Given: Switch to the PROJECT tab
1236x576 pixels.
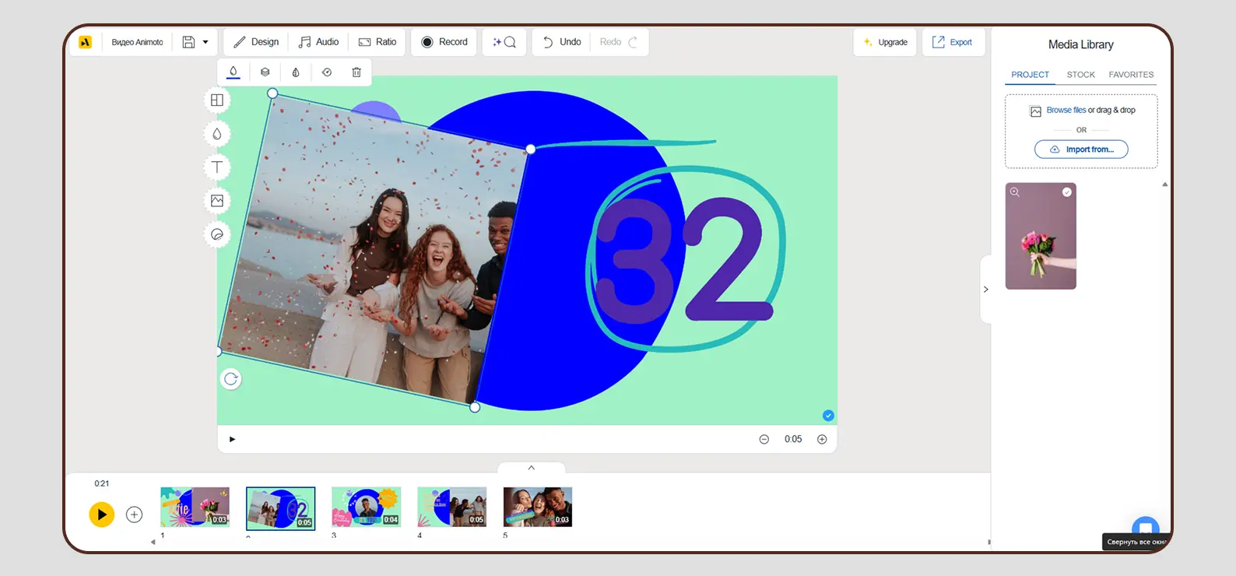Looking at the screenshot, I should [x=1031, y=75].
